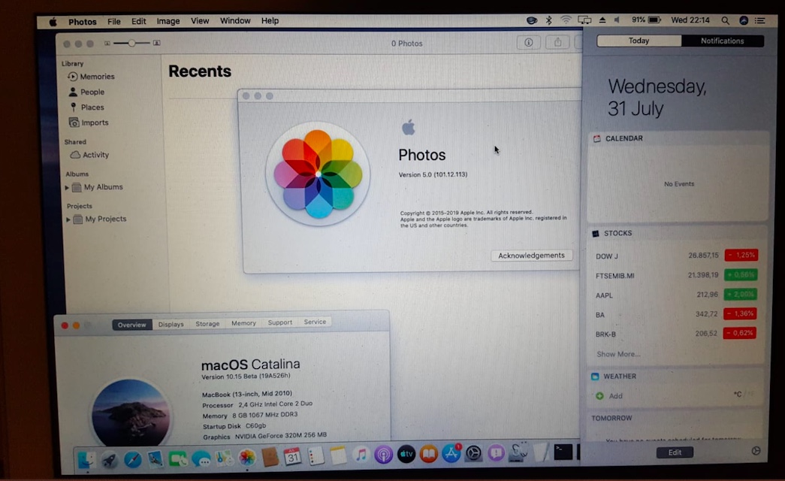Open Messages from the Dock
The image size is (785, 481).
click(201, 458)
